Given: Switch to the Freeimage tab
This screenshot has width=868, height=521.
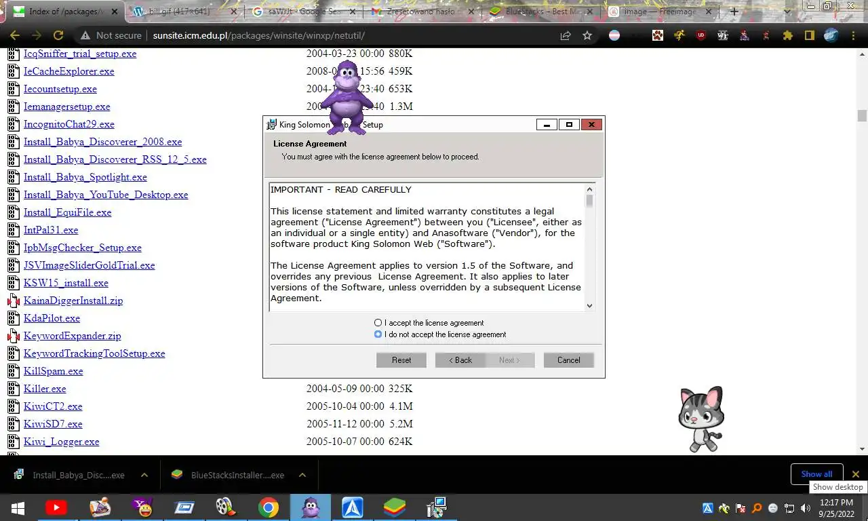Looking at the screenshot, I should click(x=659, y=12).
